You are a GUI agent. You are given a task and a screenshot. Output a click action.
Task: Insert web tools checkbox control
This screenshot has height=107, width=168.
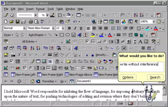[x=25, y=68]
